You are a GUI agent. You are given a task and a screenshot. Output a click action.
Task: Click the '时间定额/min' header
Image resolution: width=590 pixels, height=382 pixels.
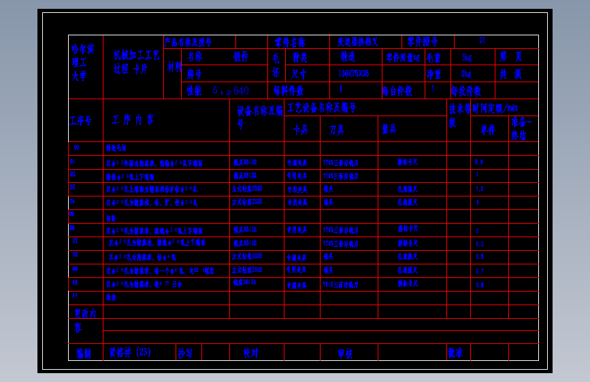click(495, 109)
